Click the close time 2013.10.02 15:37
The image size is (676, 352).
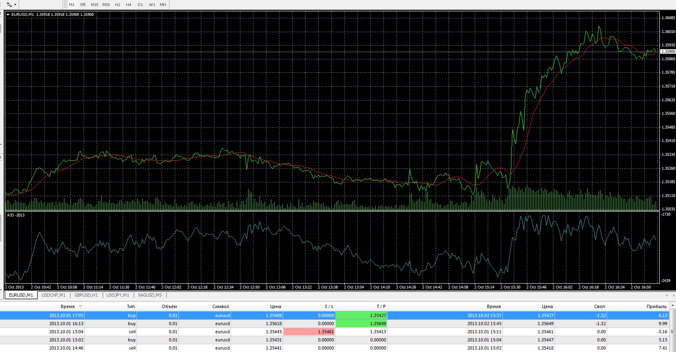[x=484, y=315]
